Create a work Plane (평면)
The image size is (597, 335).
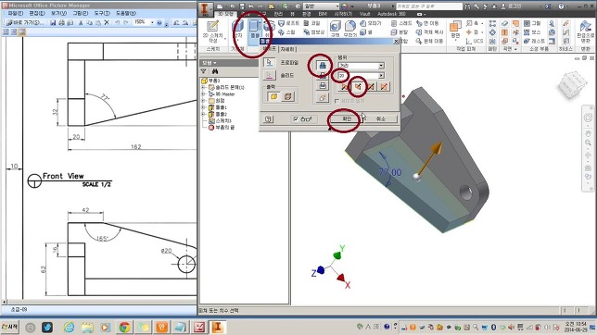pos(455,30)
